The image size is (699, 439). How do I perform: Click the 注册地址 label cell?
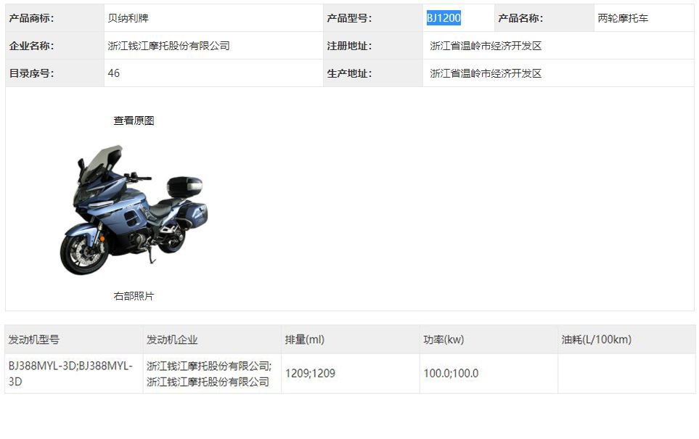pyautogui.click(x=349, y=46)
